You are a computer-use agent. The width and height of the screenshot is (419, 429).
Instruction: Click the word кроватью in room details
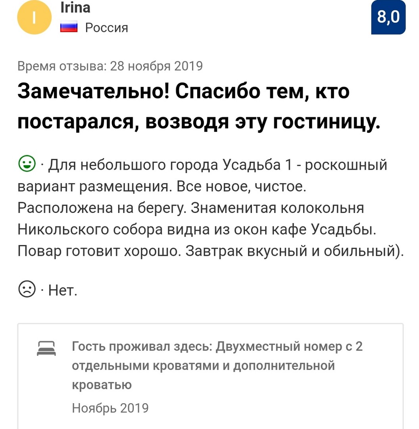click(102, 385)
